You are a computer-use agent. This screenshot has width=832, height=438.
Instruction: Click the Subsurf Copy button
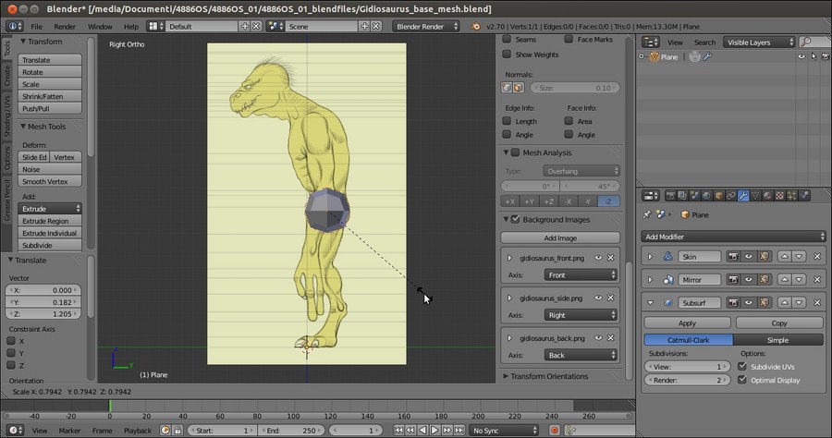coord(779,322)
